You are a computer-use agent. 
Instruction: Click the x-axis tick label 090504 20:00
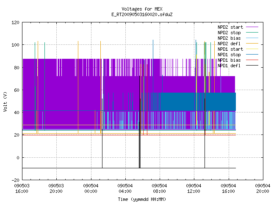click(263, 189)
